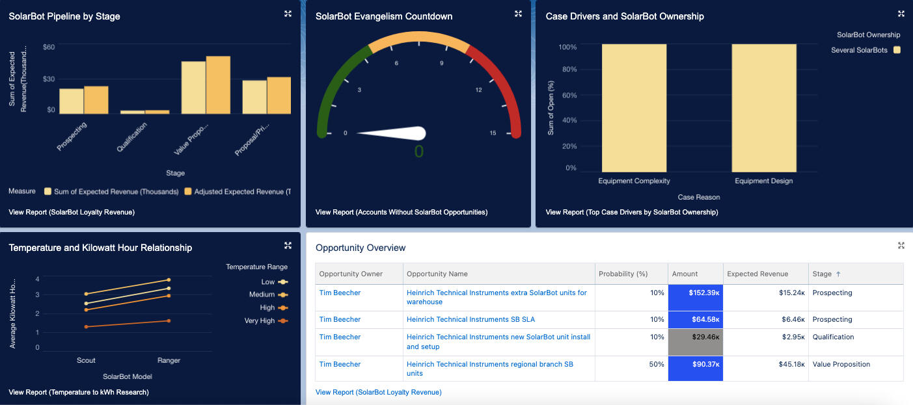Expand the SolarBot Pipeline by Stage chart
This screenshot has height=405, width=913.
tap(288, 14)
